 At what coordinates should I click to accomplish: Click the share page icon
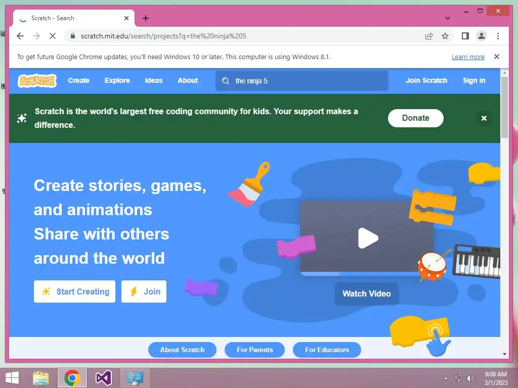click(x=429, y=36)
